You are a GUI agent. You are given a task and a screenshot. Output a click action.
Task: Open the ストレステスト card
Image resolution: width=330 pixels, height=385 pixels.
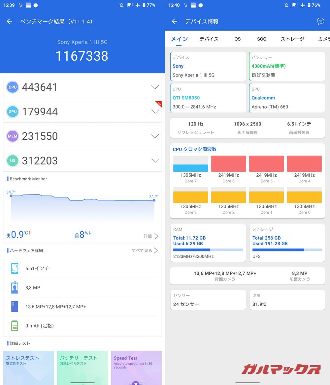click(28, 368)
